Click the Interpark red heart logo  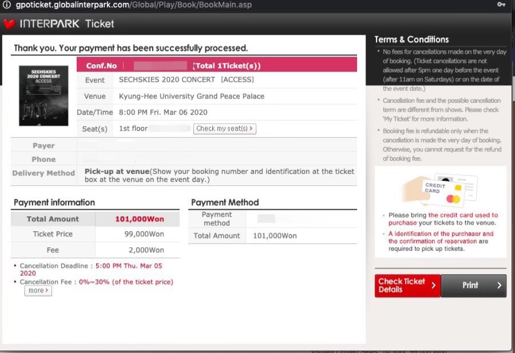click(x=10, y=23)
